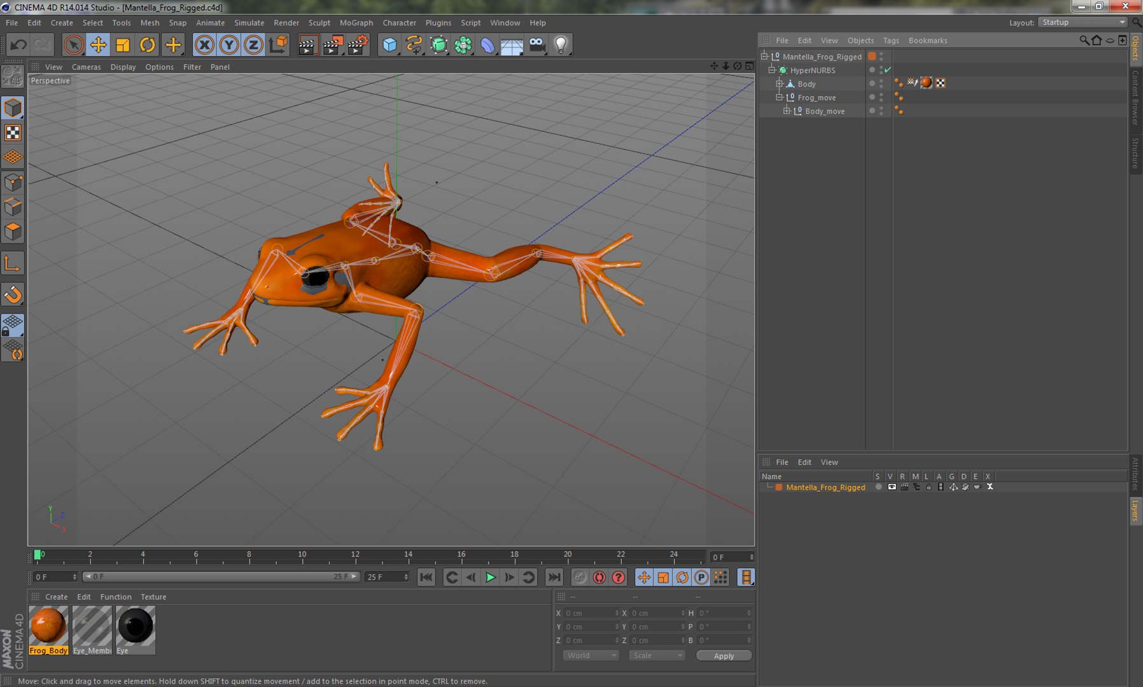Play the animation forward

pyautogui.click(x=490, y=577)
